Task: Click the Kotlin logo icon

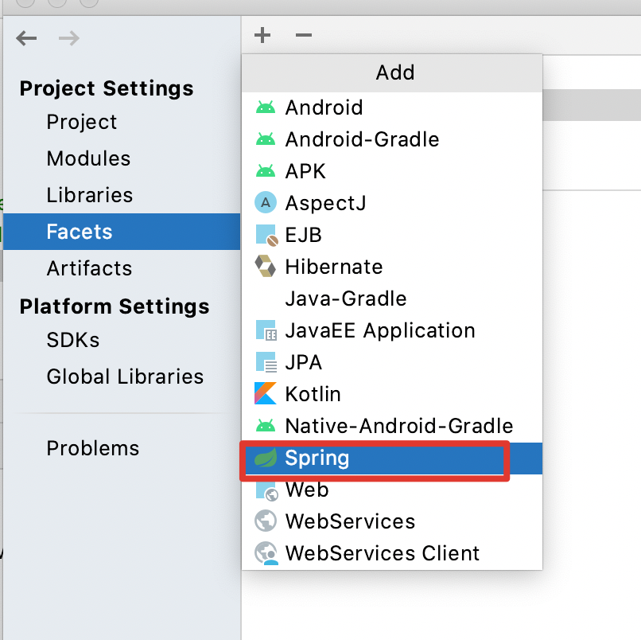Action: point(265,394)
